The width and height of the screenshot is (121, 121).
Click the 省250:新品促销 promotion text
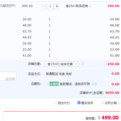point(77,6)
